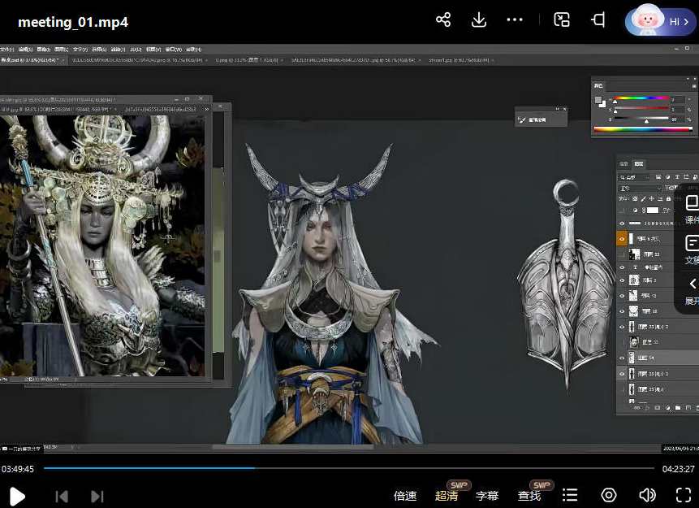699x508 pixels.
Task: Click the video progress bar to seek
Action: point(349,468)
